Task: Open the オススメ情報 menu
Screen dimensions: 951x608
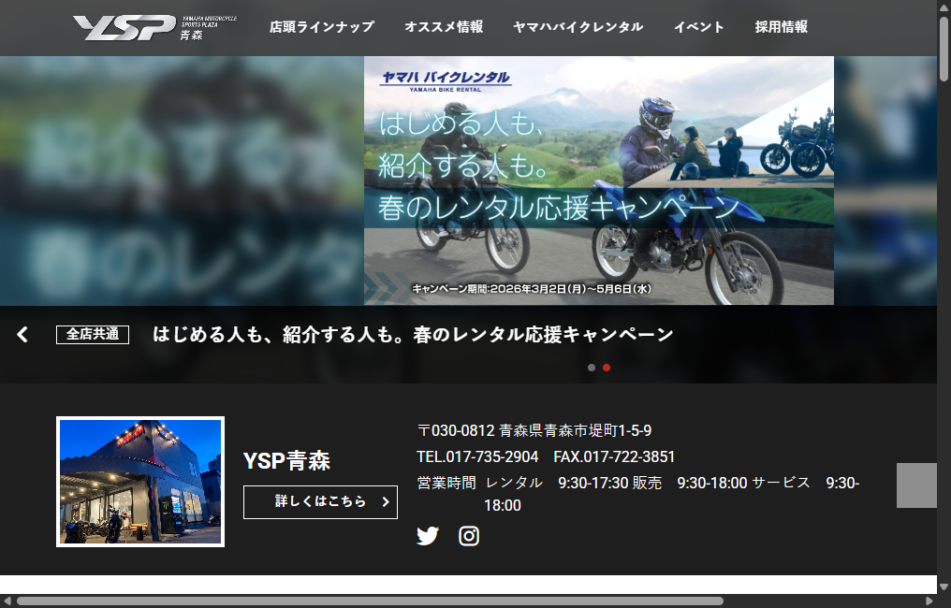Action: (x=444, y=27)
